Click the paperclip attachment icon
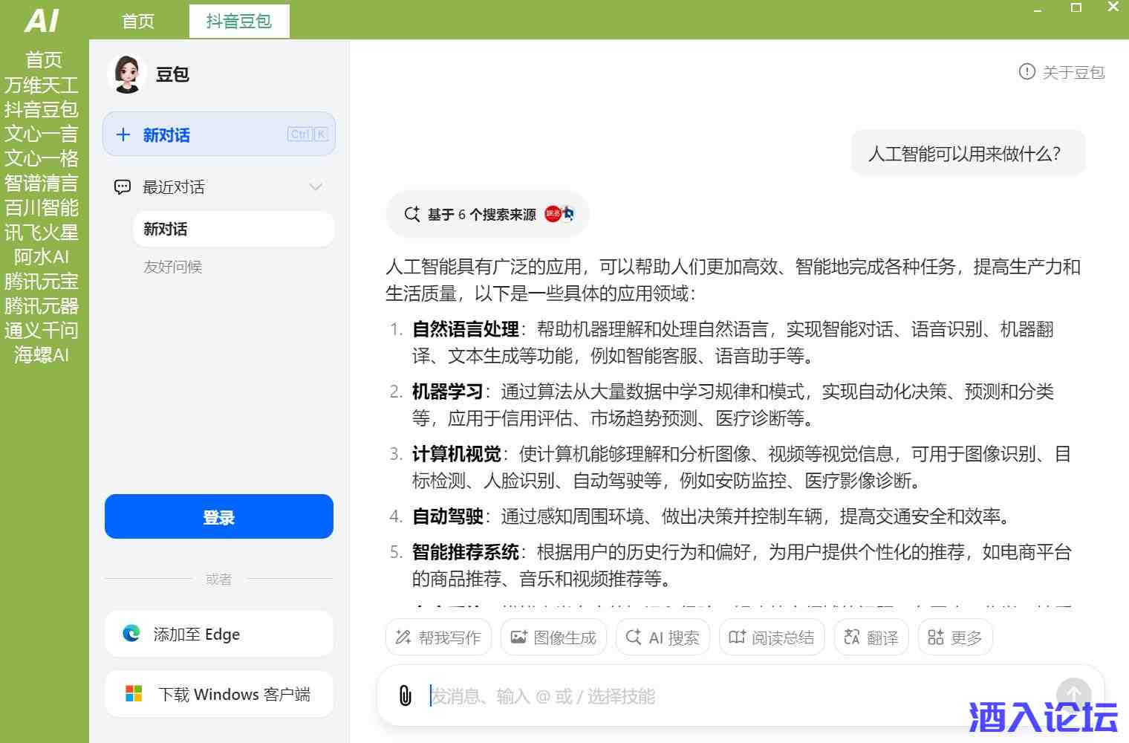This screenshot has width=1129, height=743. point(405,695)
